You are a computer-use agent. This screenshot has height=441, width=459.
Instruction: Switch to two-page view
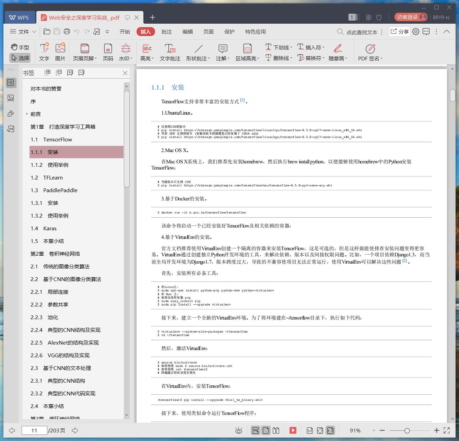click(x=276, y=430)
